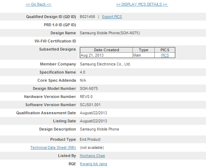Click the Member Company label
The image size is (206, 168).
(58, 64)
